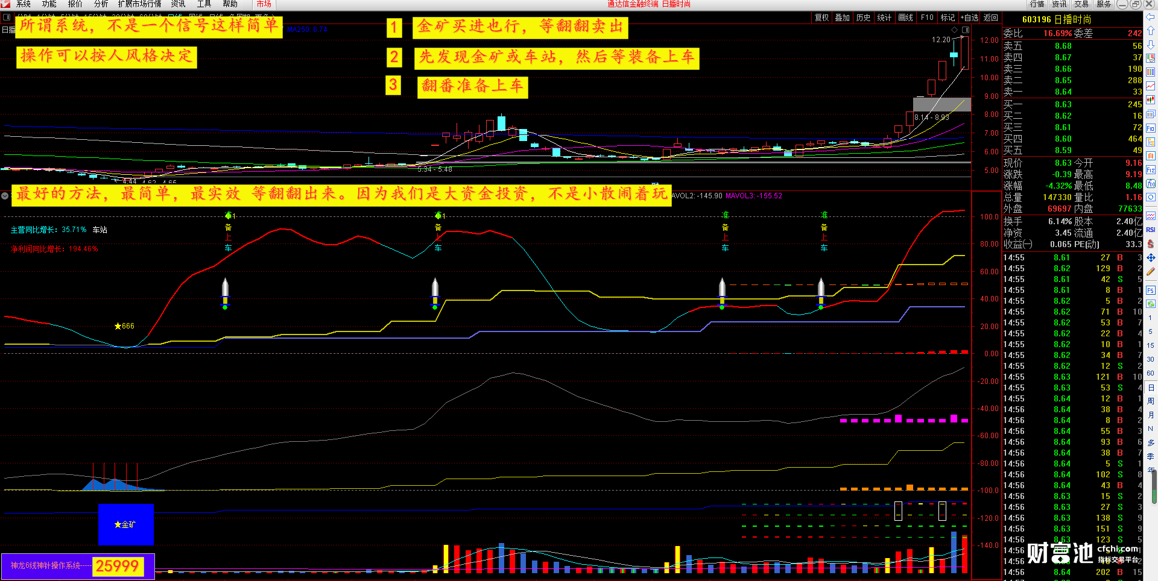Open the 功能 menu
Screen dimensions: 1158x581
pyautogui.click(x=49, y=4)
